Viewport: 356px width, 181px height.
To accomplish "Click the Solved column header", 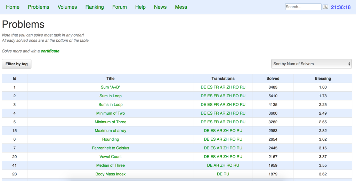I will pos(273,79).
